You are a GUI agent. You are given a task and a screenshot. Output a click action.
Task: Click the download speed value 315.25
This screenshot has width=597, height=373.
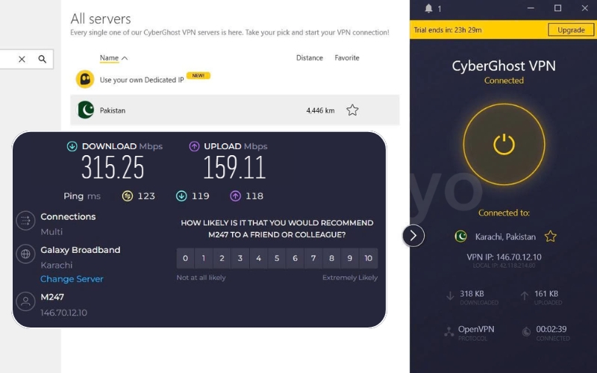coord(113,167)
